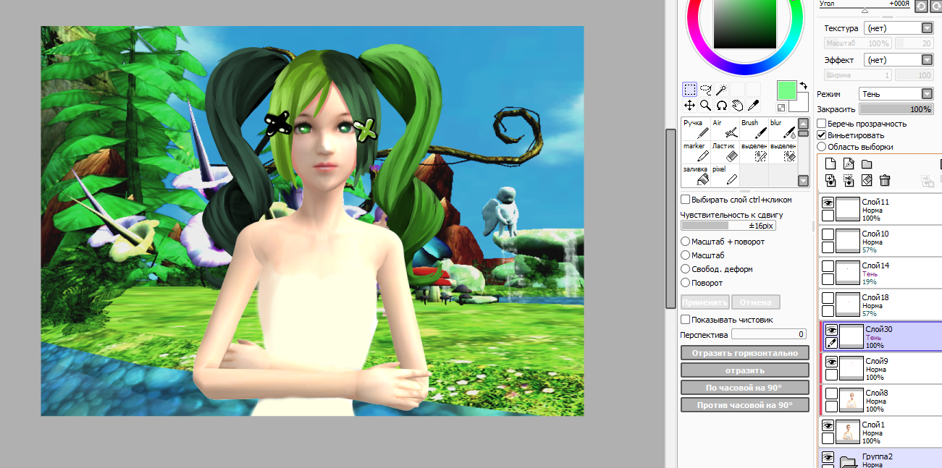The width and height of the screenshot is (942, 468).
Task: Hide layer Слой11 via eye icon
Action: 828,203
